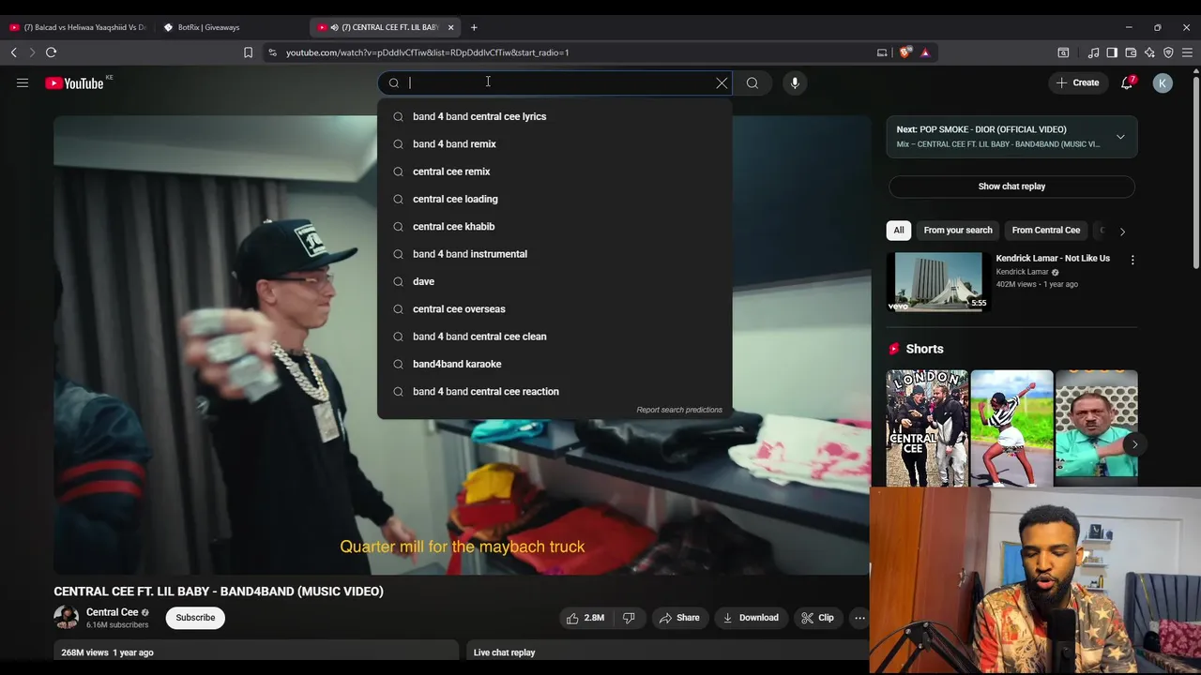
Task: Select the All filter chip
Action: click(899, 230)
